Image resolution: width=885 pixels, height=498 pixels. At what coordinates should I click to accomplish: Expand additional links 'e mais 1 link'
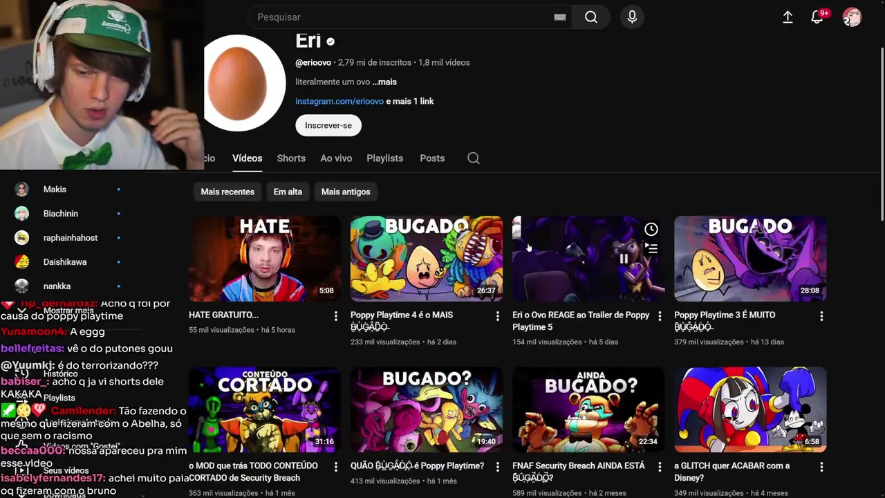pos(410,101)
